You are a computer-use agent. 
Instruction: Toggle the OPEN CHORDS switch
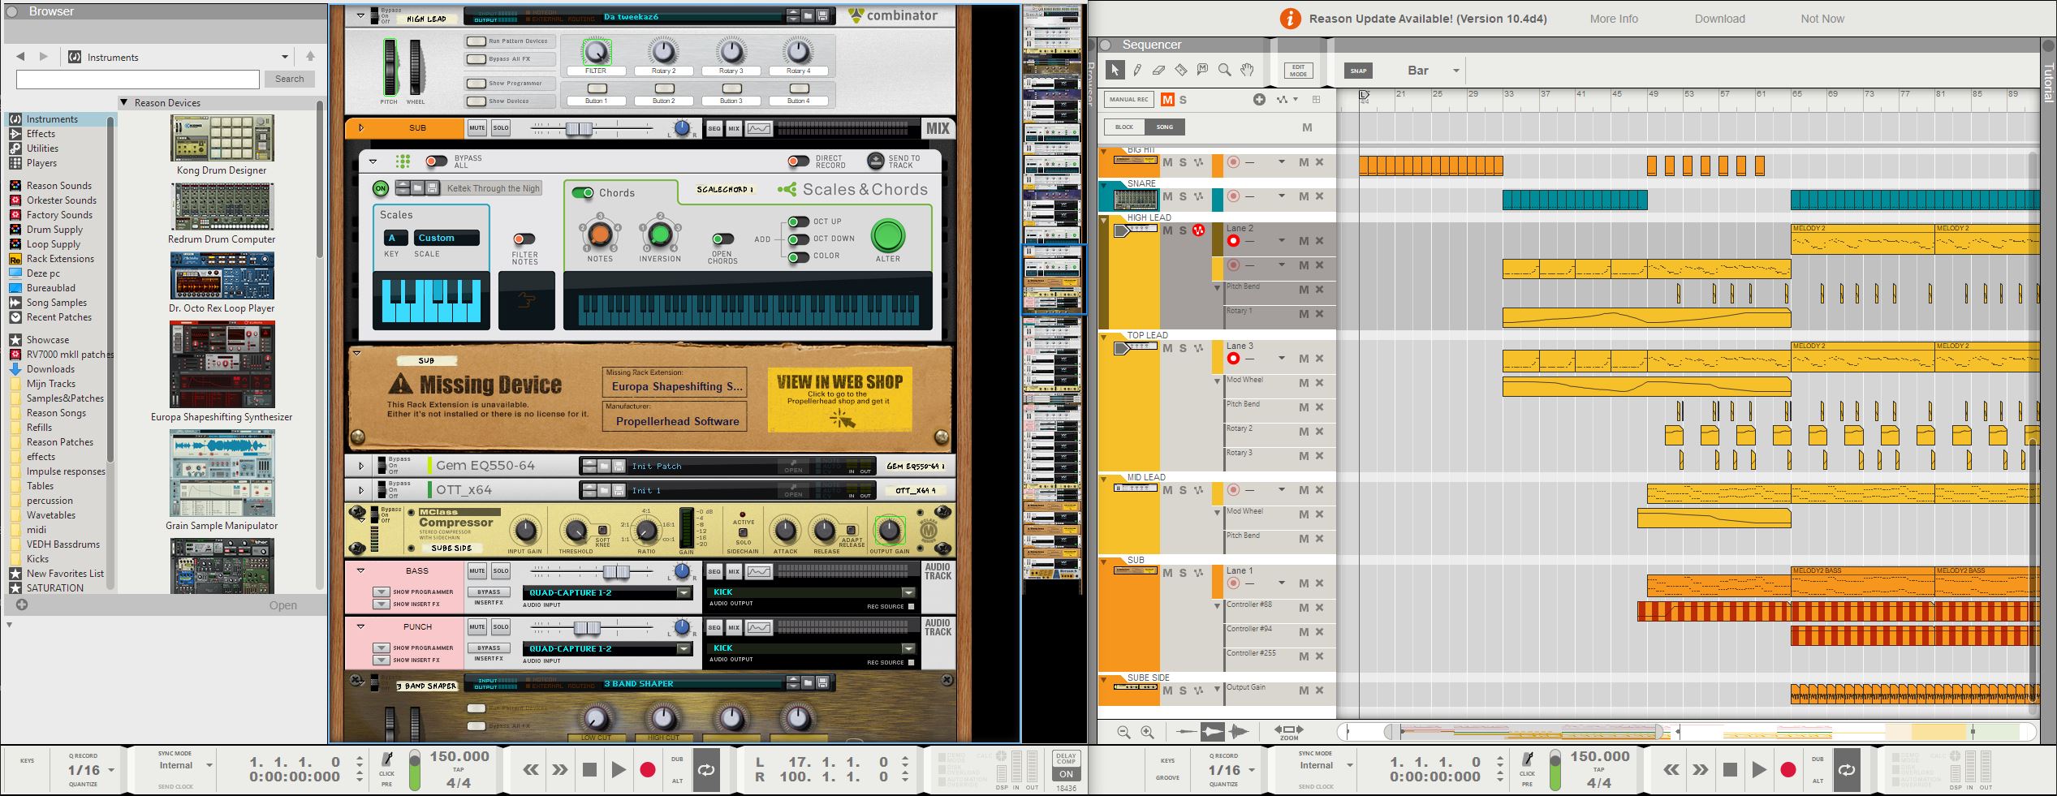coord(722,239)
